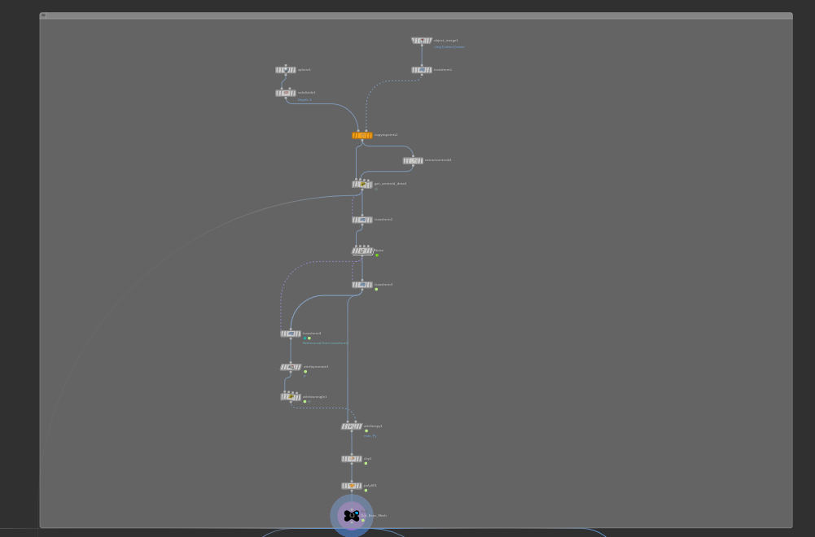Viewport: 815px width, 537px height.
Task: Click the attribcopy1 node
Action: 352,426
